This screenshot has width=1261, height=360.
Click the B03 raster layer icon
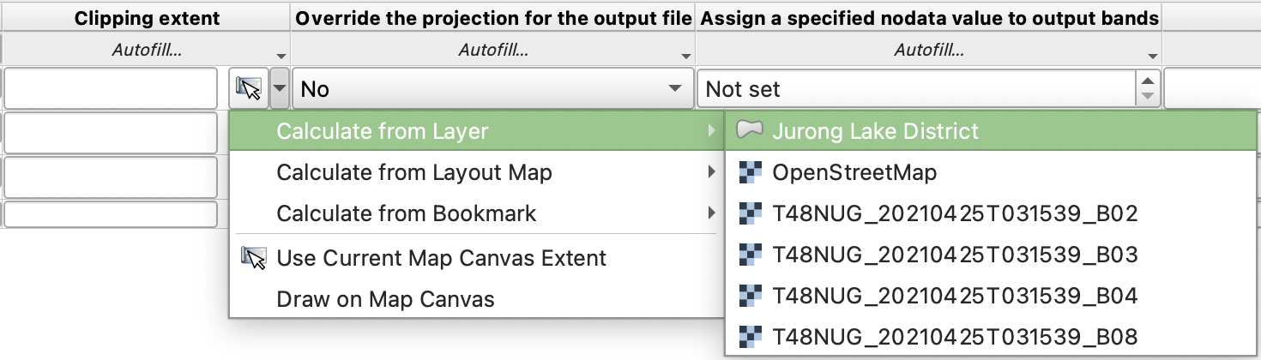click(751, 255)
